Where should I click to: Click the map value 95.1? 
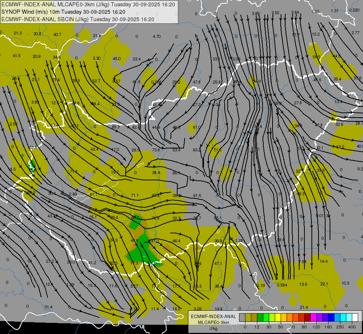tap(218, 218)
